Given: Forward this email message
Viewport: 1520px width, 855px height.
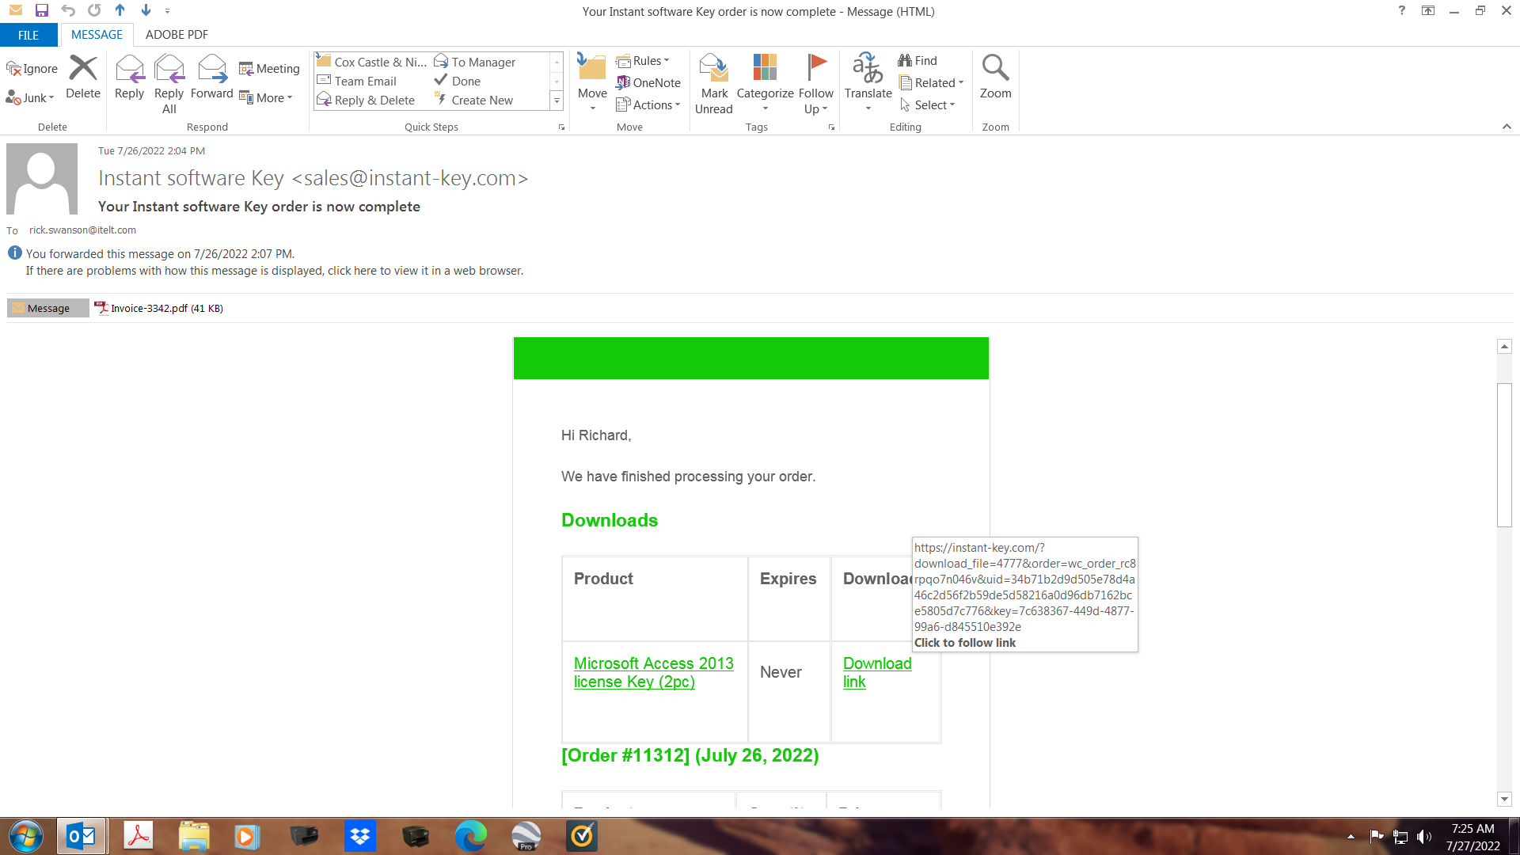Looking at the screenshot, I should [211, 70].
